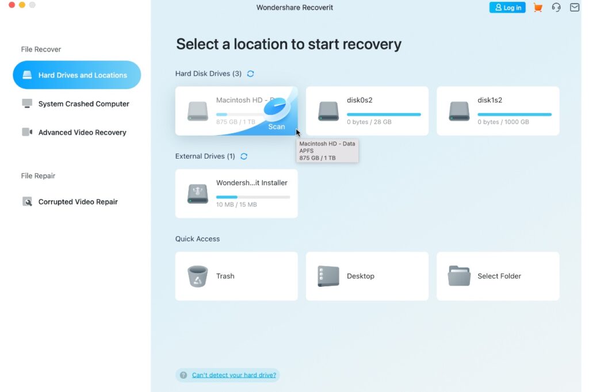Select the disk0s2 drive card
Viewport: 589px width, 392px height.
(x=367, y=111)
